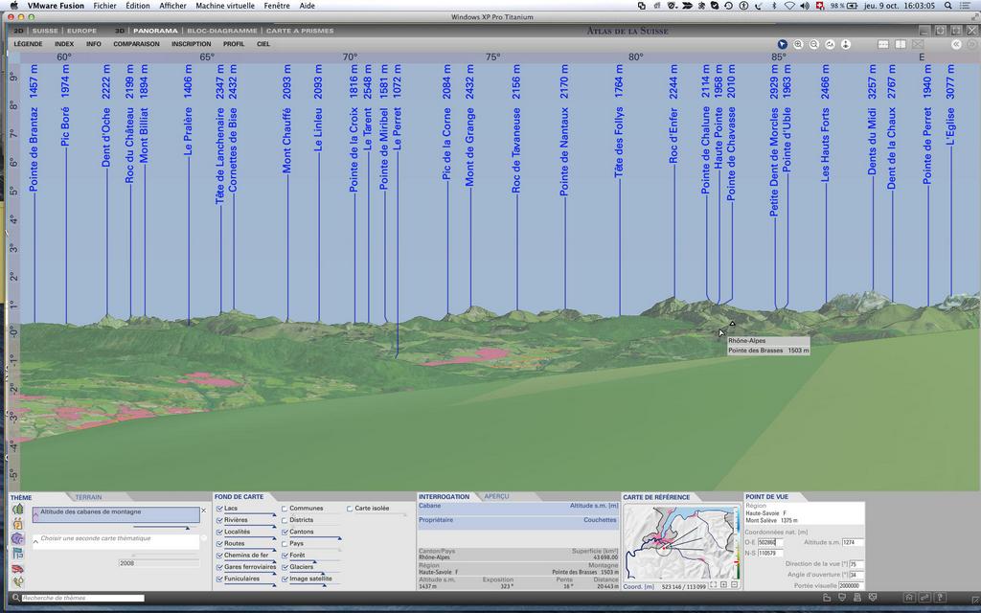
Task: Expand the Altitude des cabanes theme selector
Action: click(x=36, y=513)
